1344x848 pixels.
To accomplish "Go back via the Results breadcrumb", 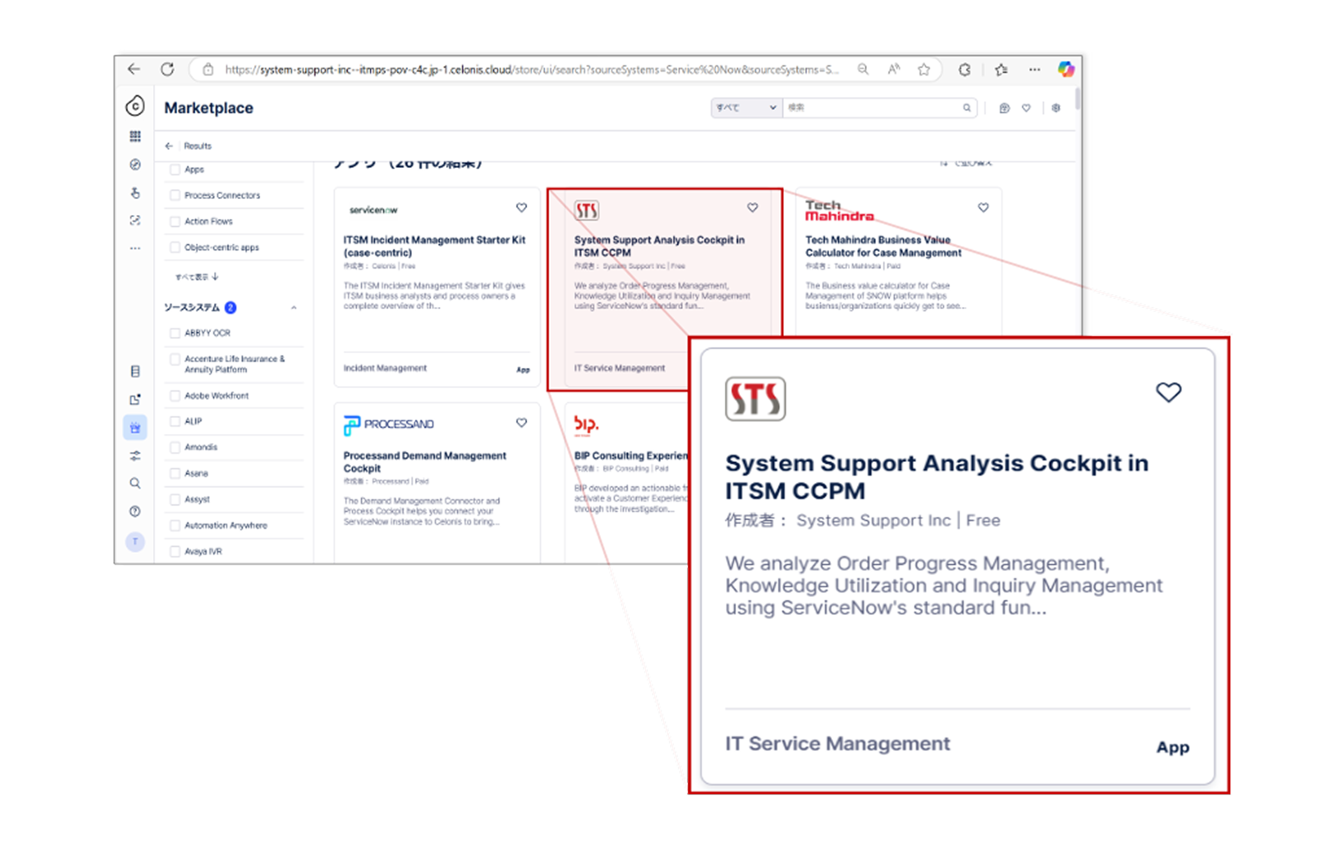I will [197, 146].
